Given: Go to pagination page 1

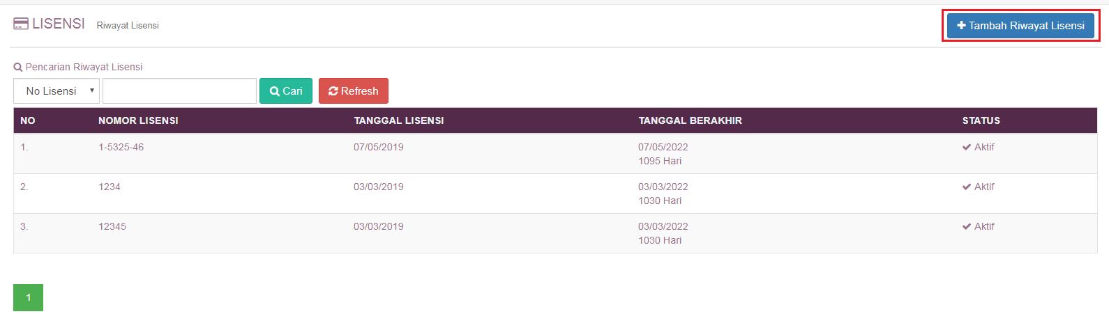Looking at the screenshot, I should (28, 297).
